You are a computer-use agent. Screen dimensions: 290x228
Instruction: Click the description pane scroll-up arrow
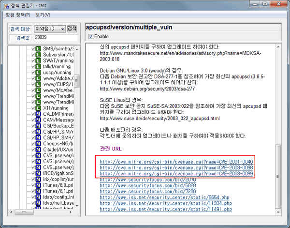click(278, 47)
